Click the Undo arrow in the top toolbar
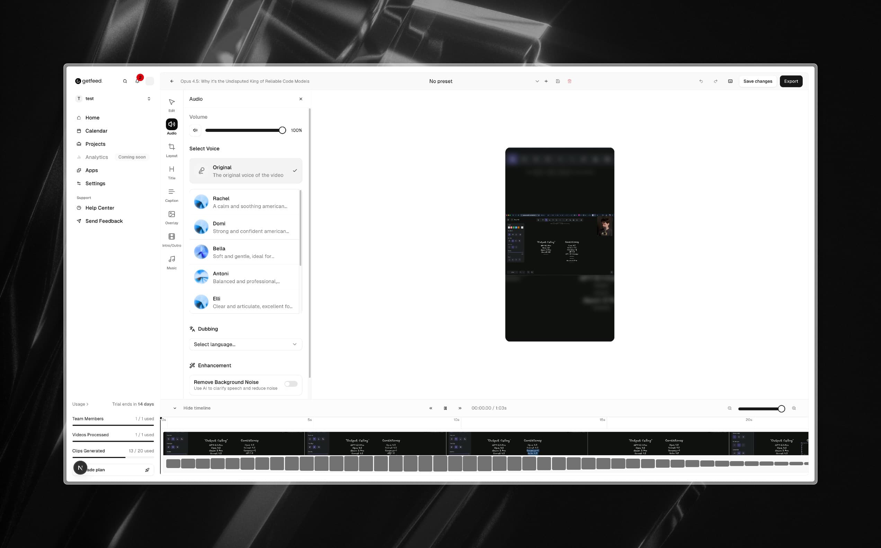 [701, 81]
